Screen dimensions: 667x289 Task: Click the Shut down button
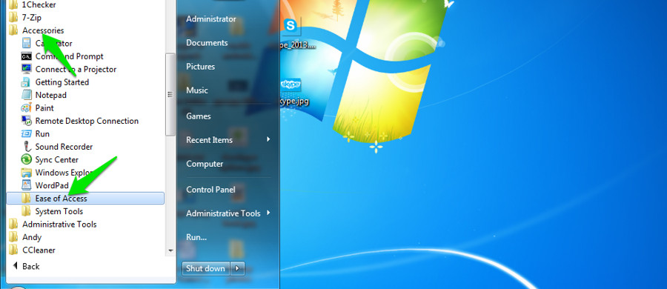click(206, 268)
